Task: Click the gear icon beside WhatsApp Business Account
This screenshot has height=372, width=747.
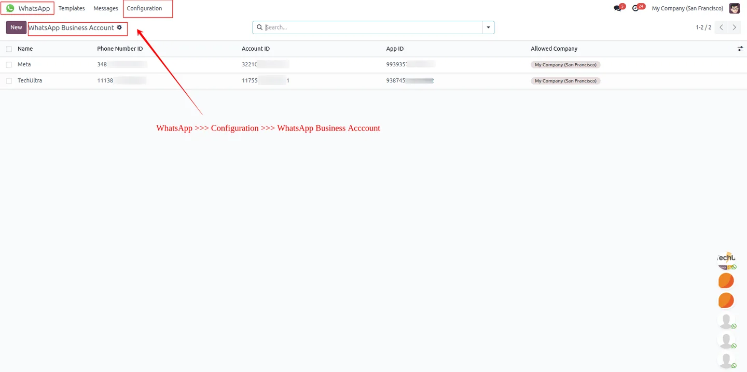Action: (119, 27)
